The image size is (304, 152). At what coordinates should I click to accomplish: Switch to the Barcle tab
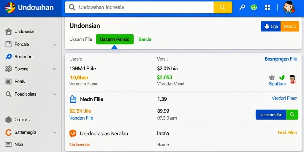145,39
